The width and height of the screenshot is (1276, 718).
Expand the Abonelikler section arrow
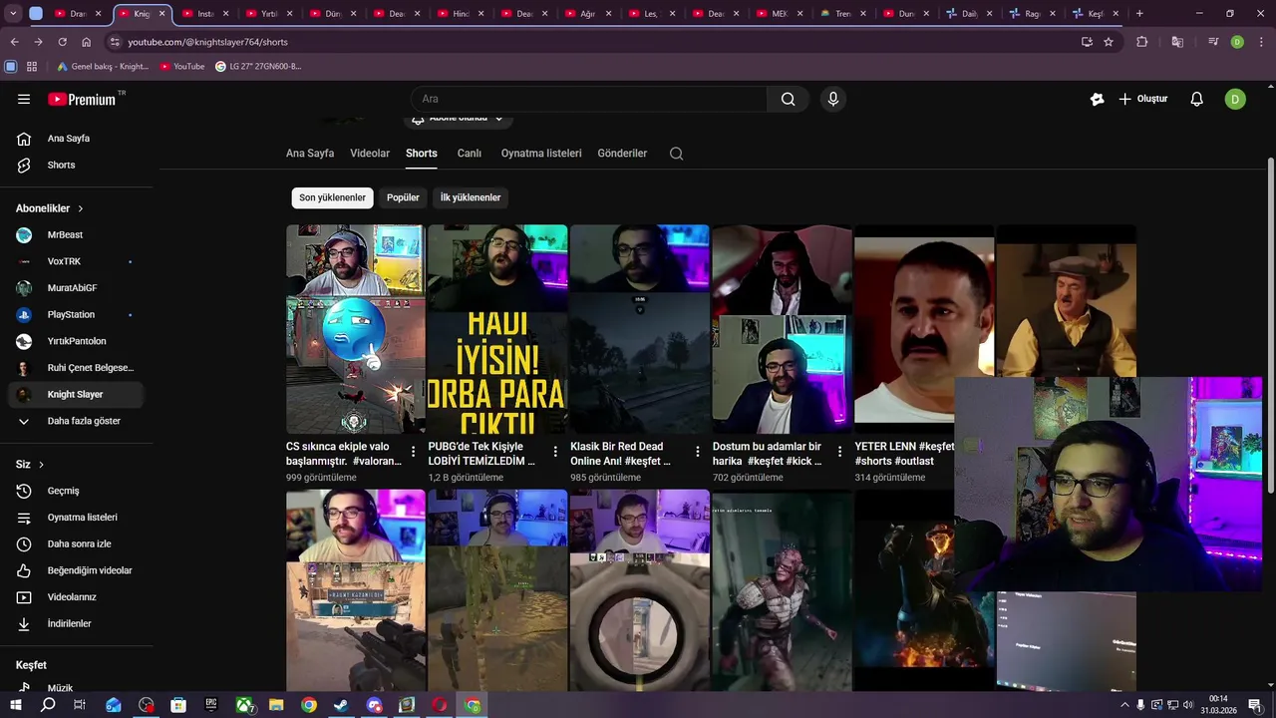click(x=80, y=208)
